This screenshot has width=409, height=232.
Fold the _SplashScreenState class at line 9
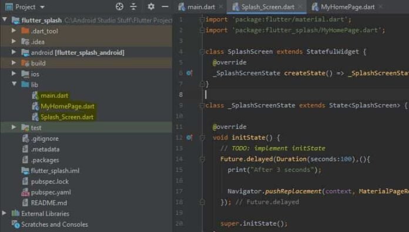(202, 105)
